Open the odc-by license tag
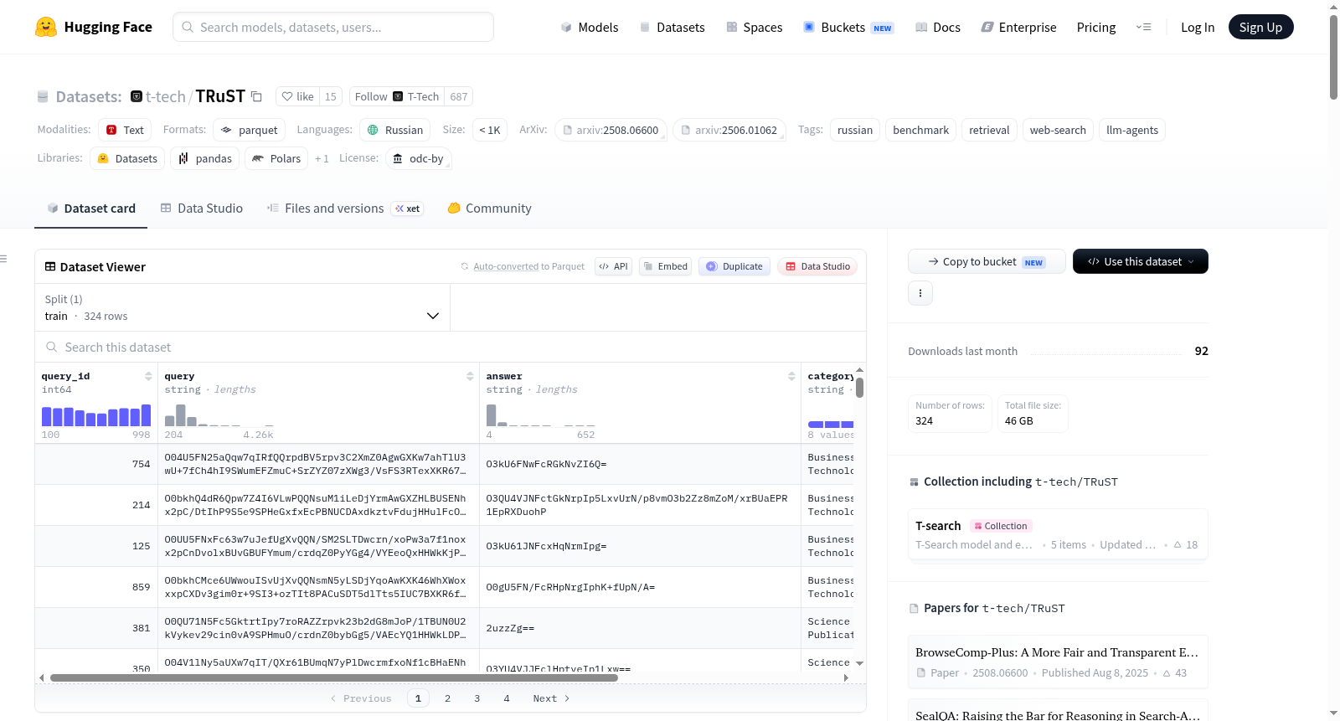This screenshot has width=1340, height=721. coord(419,158)
